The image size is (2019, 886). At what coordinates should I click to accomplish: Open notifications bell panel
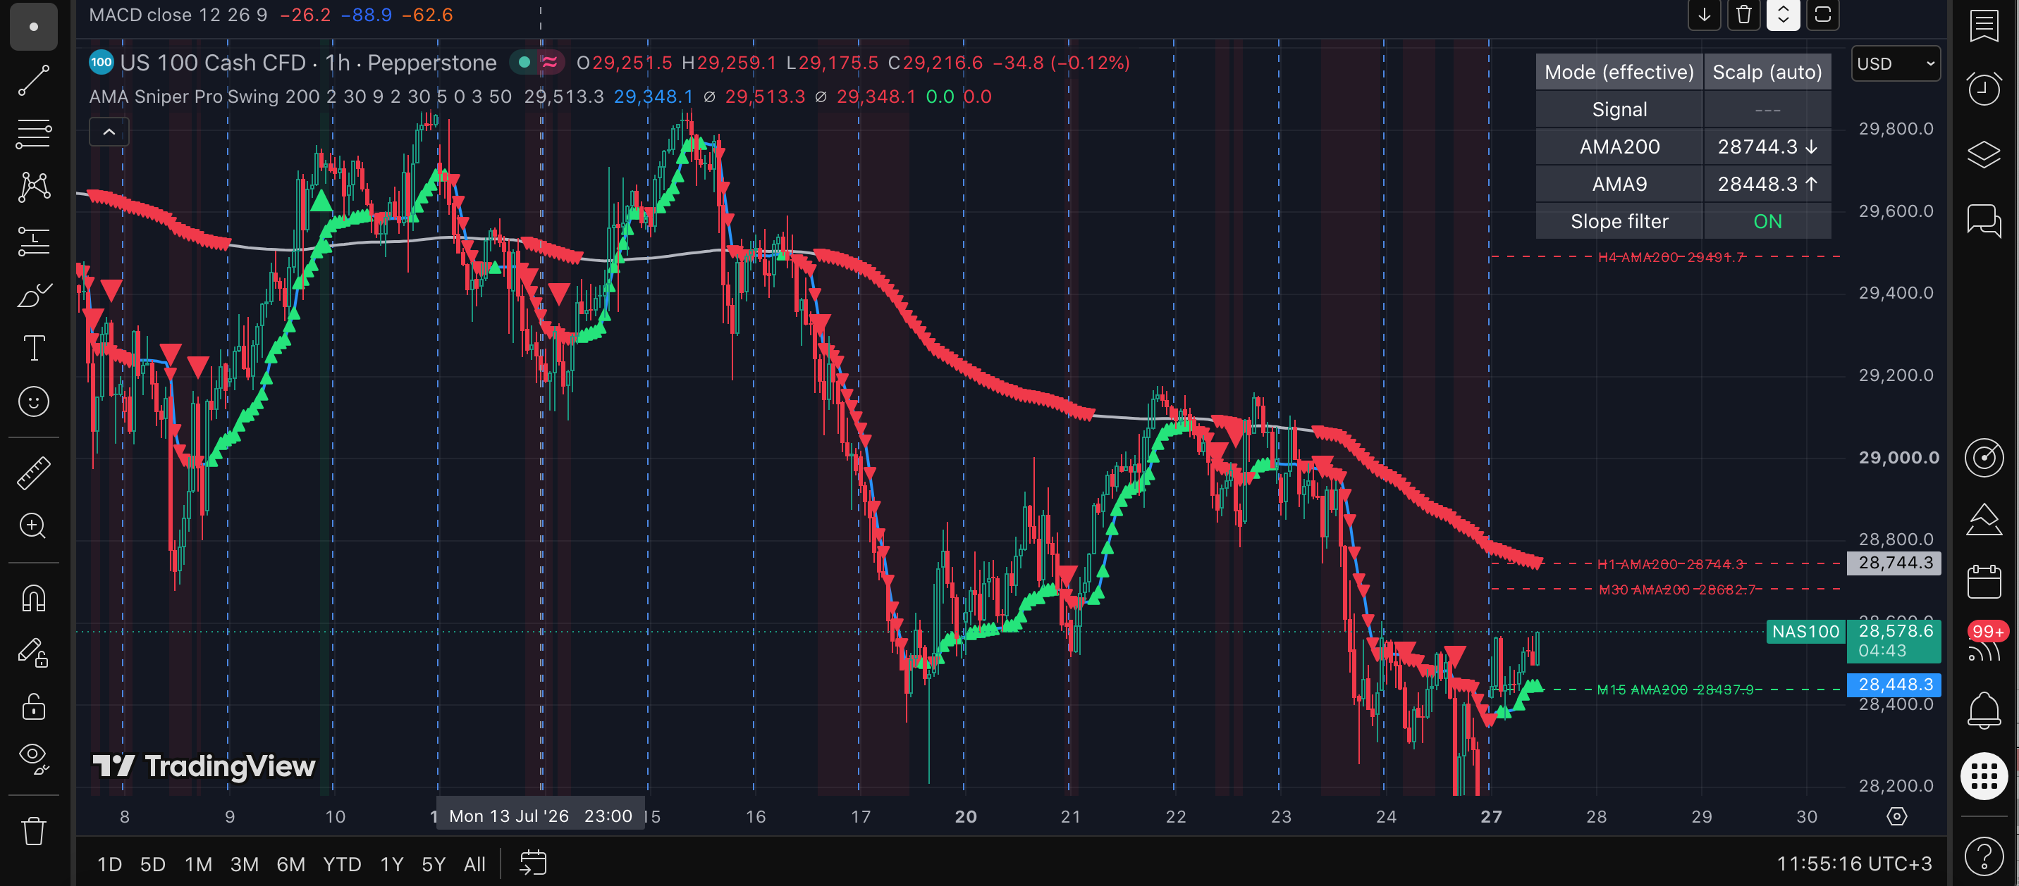pos(1984,711)
